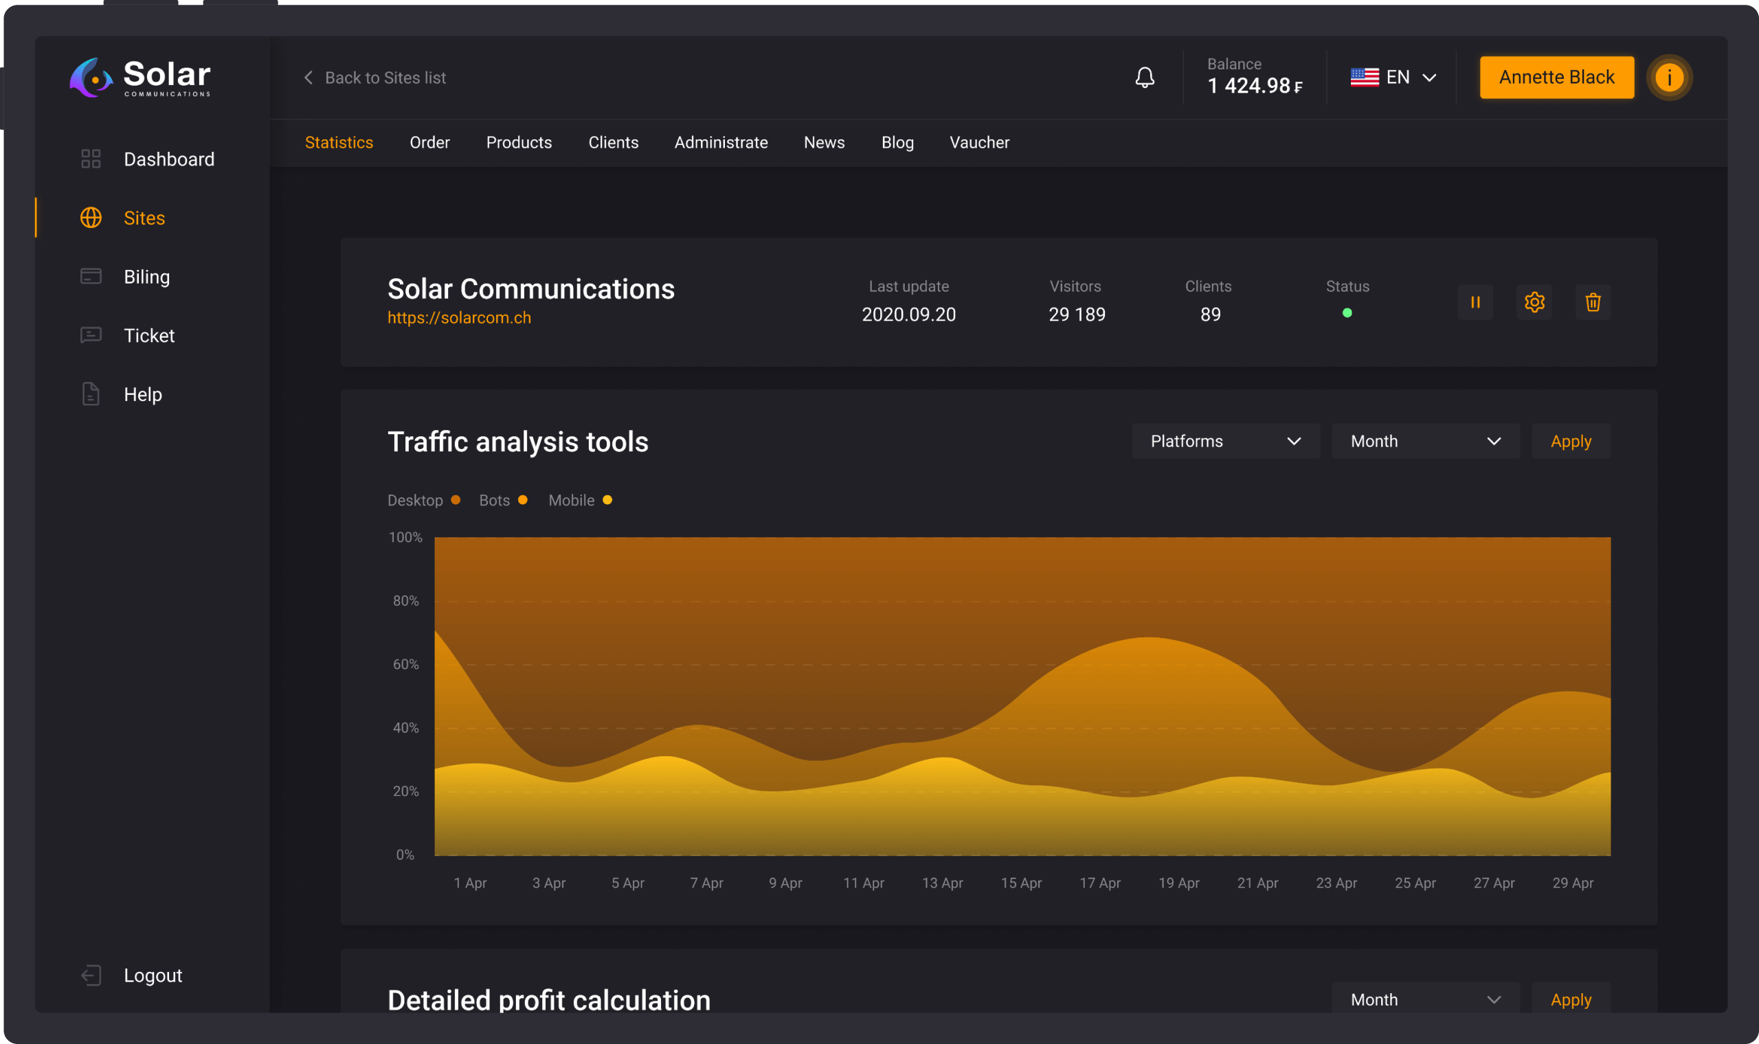Click the notification bell icon
Image resolution: width=1759 pixels, height=1044 pixels.
point(1145,78)
